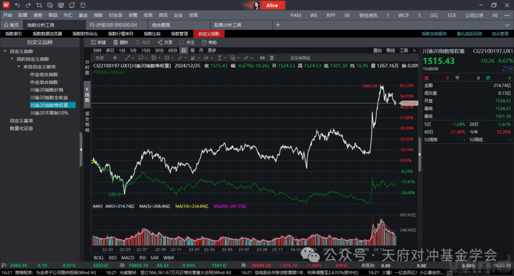This screenshot has height=276, width=514.
Task: Open 量化选股回测 link
Action: pyautogui.click(x=469, y=34)
